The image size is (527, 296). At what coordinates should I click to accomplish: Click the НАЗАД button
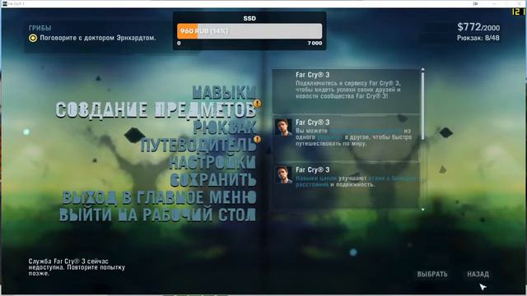(478, 274)
